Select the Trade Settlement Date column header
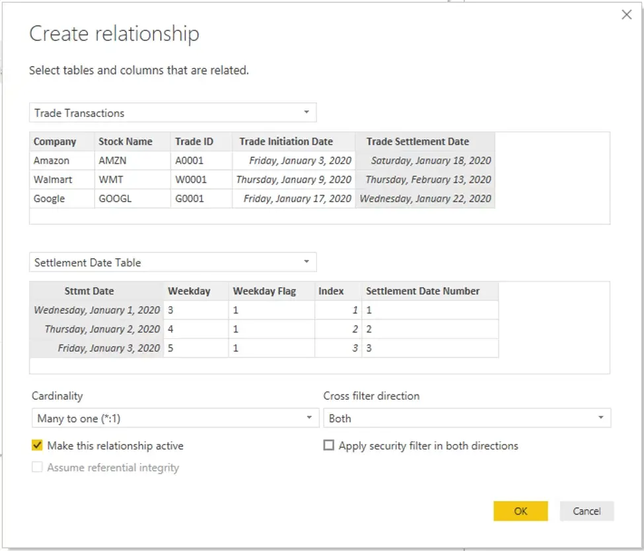Screen dimensions: 644x551 [425, 142]
